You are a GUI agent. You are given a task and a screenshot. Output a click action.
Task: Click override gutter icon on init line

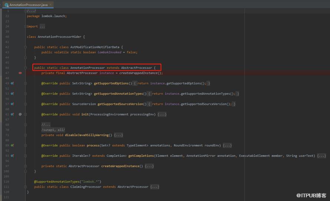point(12,114)
